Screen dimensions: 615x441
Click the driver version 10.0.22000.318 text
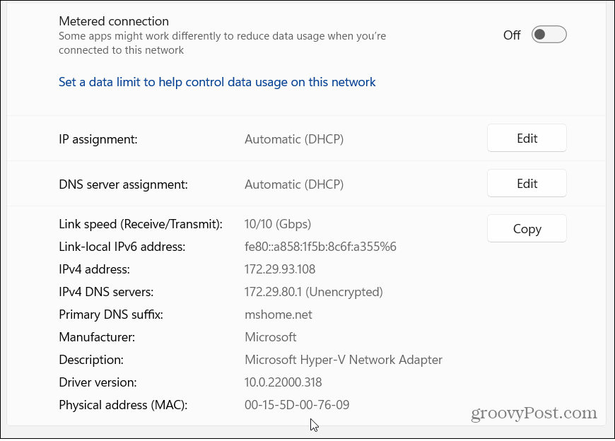pyautogui.click(x=282, y=382)
